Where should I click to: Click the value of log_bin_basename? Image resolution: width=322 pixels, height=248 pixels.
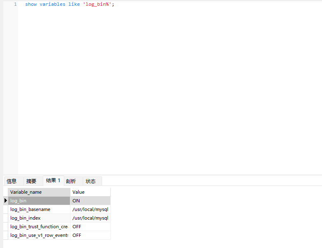[x=90, y=209]
